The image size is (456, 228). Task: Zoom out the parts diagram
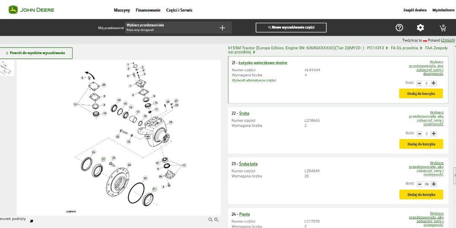[211, 219]
